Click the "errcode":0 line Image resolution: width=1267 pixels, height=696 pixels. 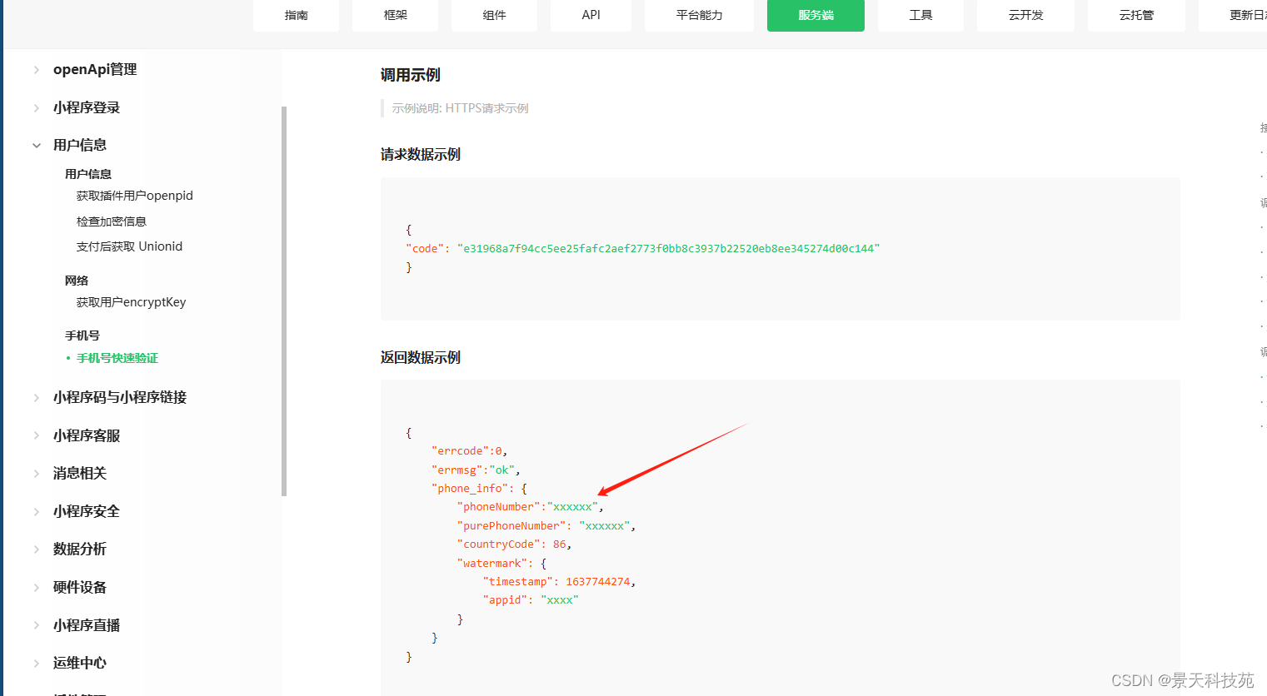tap(469, 451)
